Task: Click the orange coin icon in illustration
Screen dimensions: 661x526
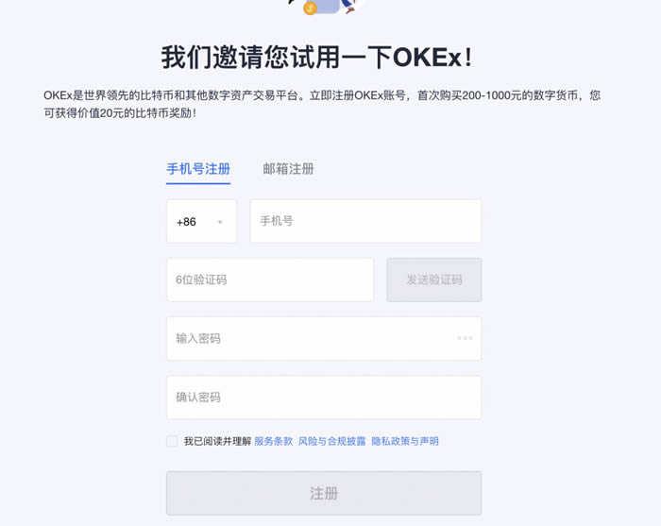Action: [310, 8]
